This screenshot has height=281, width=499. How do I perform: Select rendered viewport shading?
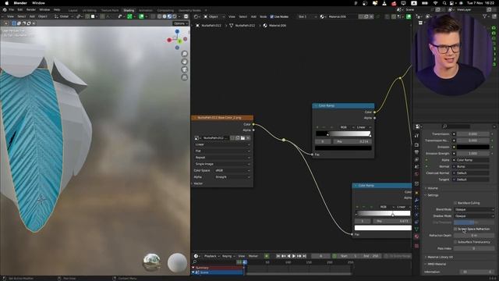click(174, 16)
